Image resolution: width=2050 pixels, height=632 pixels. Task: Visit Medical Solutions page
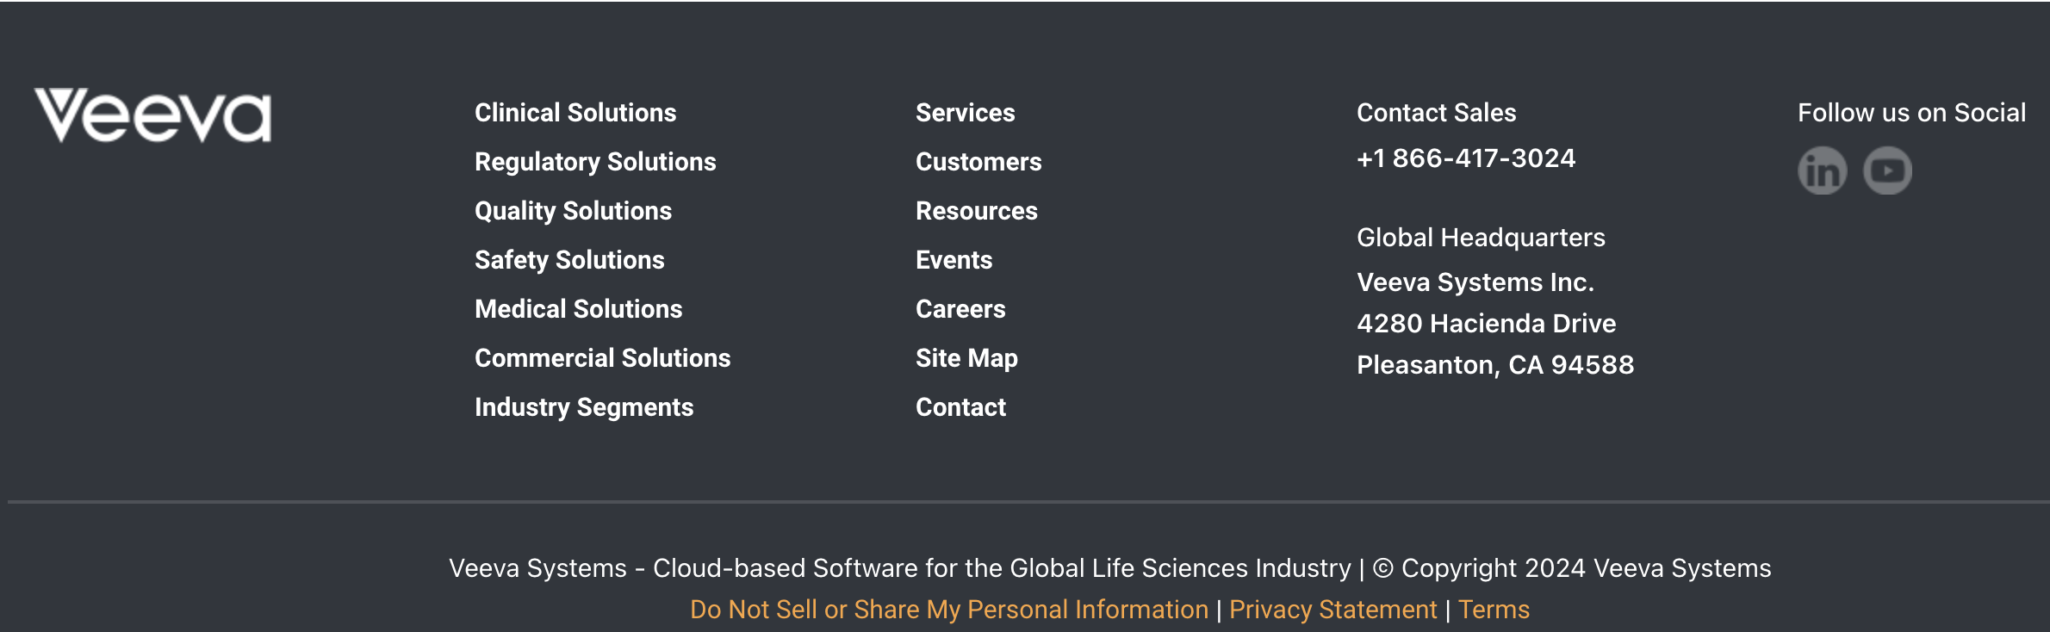coord(578,309)
